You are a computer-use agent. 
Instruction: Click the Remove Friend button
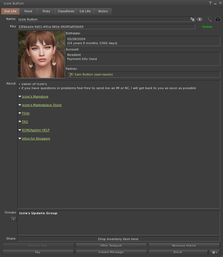[184, 246]
